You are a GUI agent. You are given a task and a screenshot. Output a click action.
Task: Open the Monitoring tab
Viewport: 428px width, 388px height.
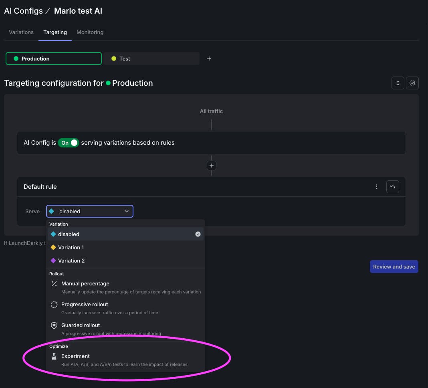click(x=90, y=32)
